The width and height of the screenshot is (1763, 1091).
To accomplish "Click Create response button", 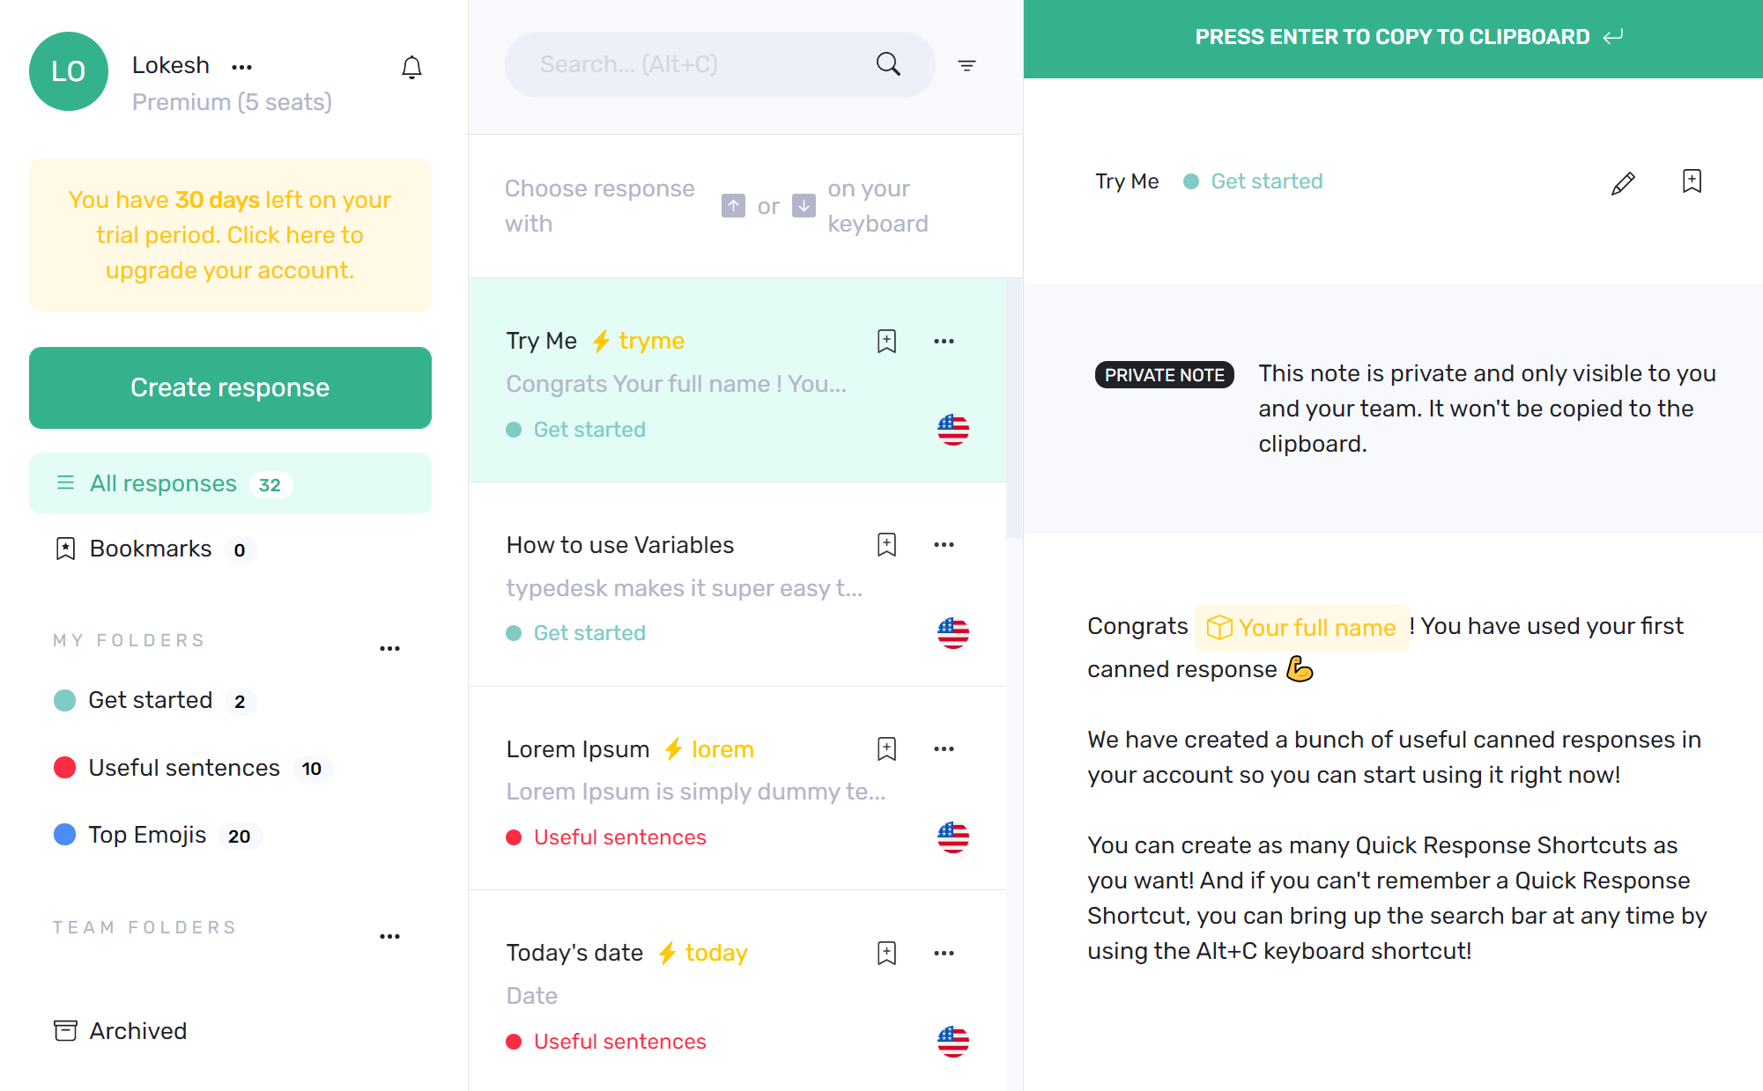I will pos(229,387).
